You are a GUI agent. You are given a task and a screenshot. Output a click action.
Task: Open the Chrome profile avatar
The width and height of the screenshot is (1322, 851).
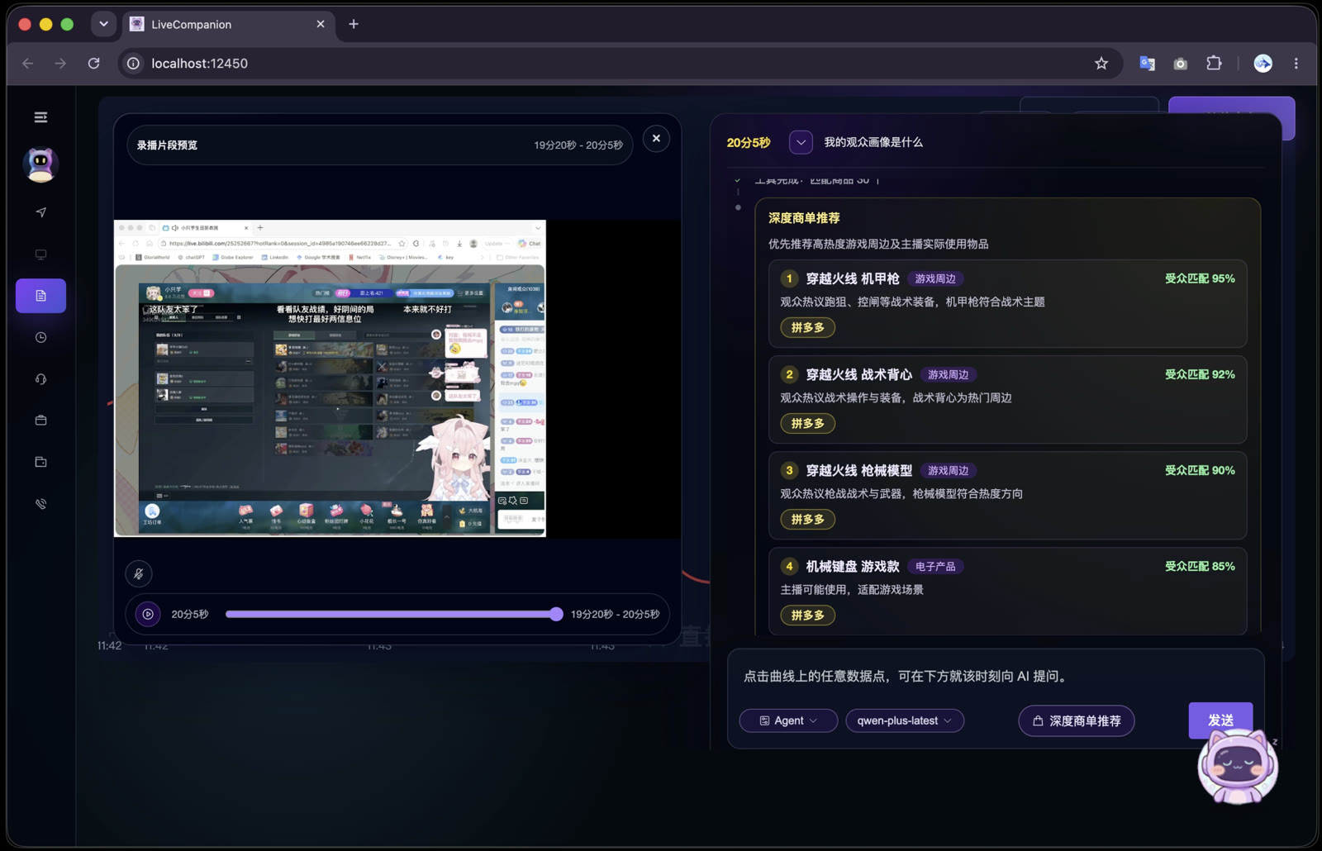[1263, 64]
